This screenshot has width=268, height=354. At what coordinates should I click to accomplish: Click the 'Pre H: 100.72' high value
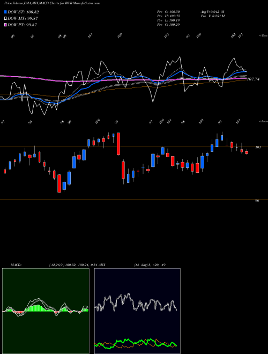168,16
